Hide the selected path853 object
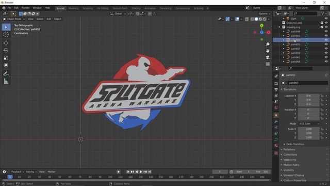Screen dimensions: 330x186 point(326,40)
